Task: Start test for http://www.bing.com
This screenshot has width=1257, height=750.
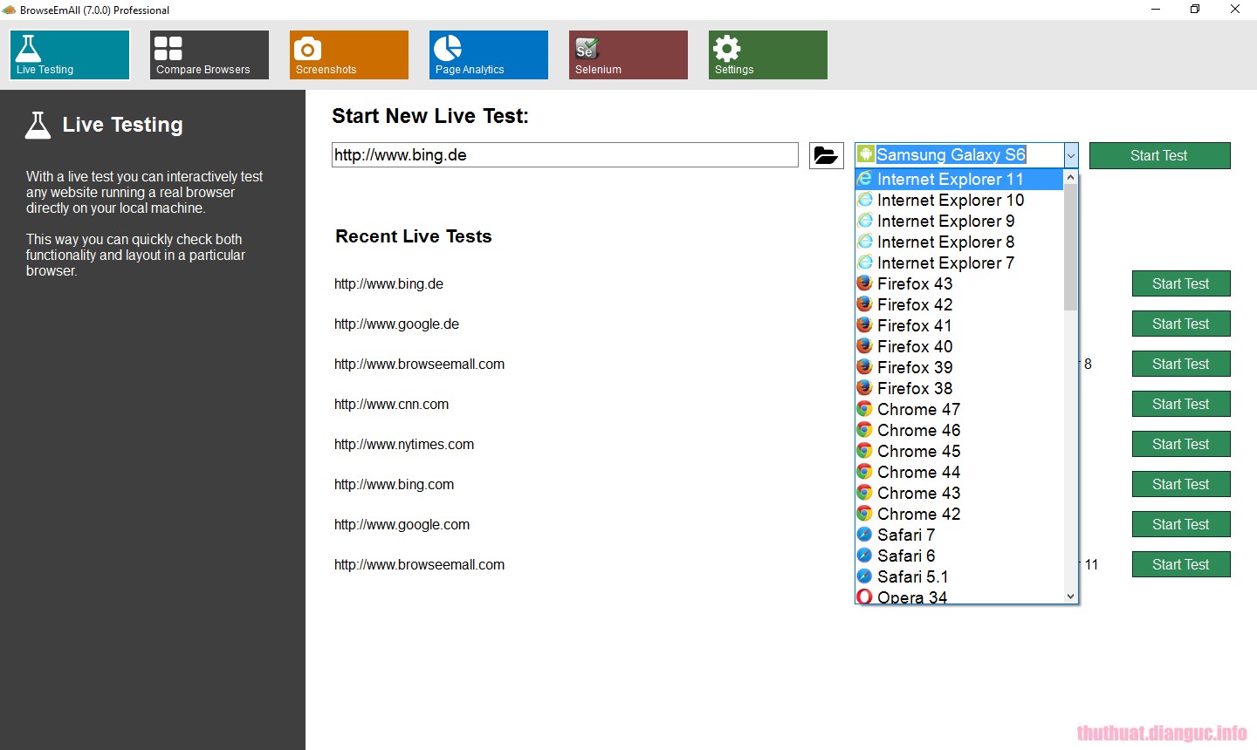Action: click(x=1181, y=484)
